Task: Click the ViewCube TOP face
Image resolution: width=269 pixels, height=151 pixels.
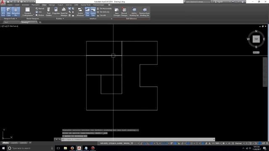Action: click(x=256, y=39)
